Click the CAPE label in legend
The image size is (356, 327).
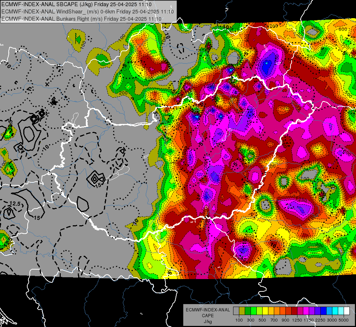[208, 316]
